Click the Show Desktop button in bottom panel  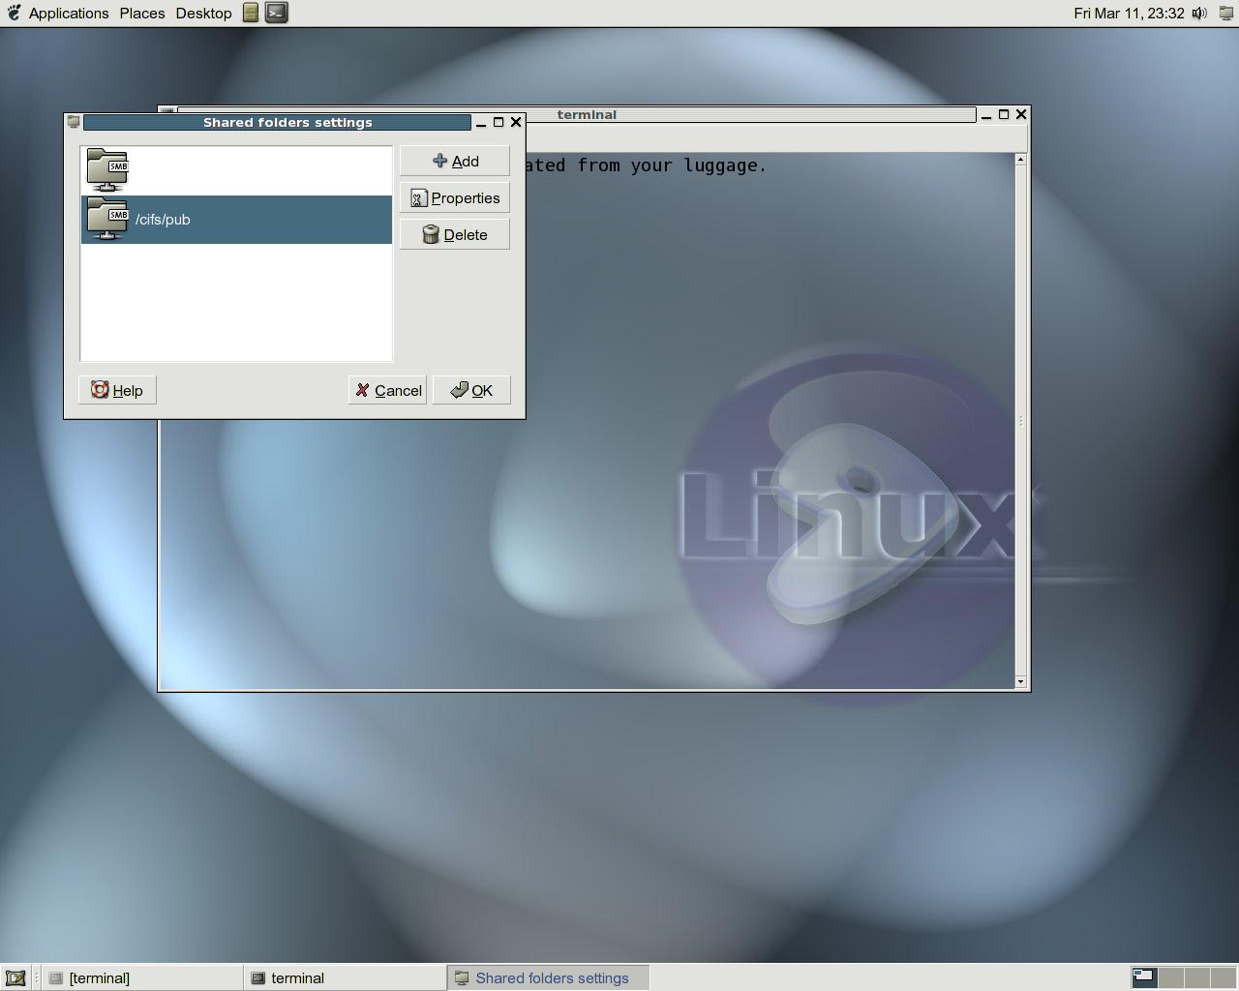point(15,977)
